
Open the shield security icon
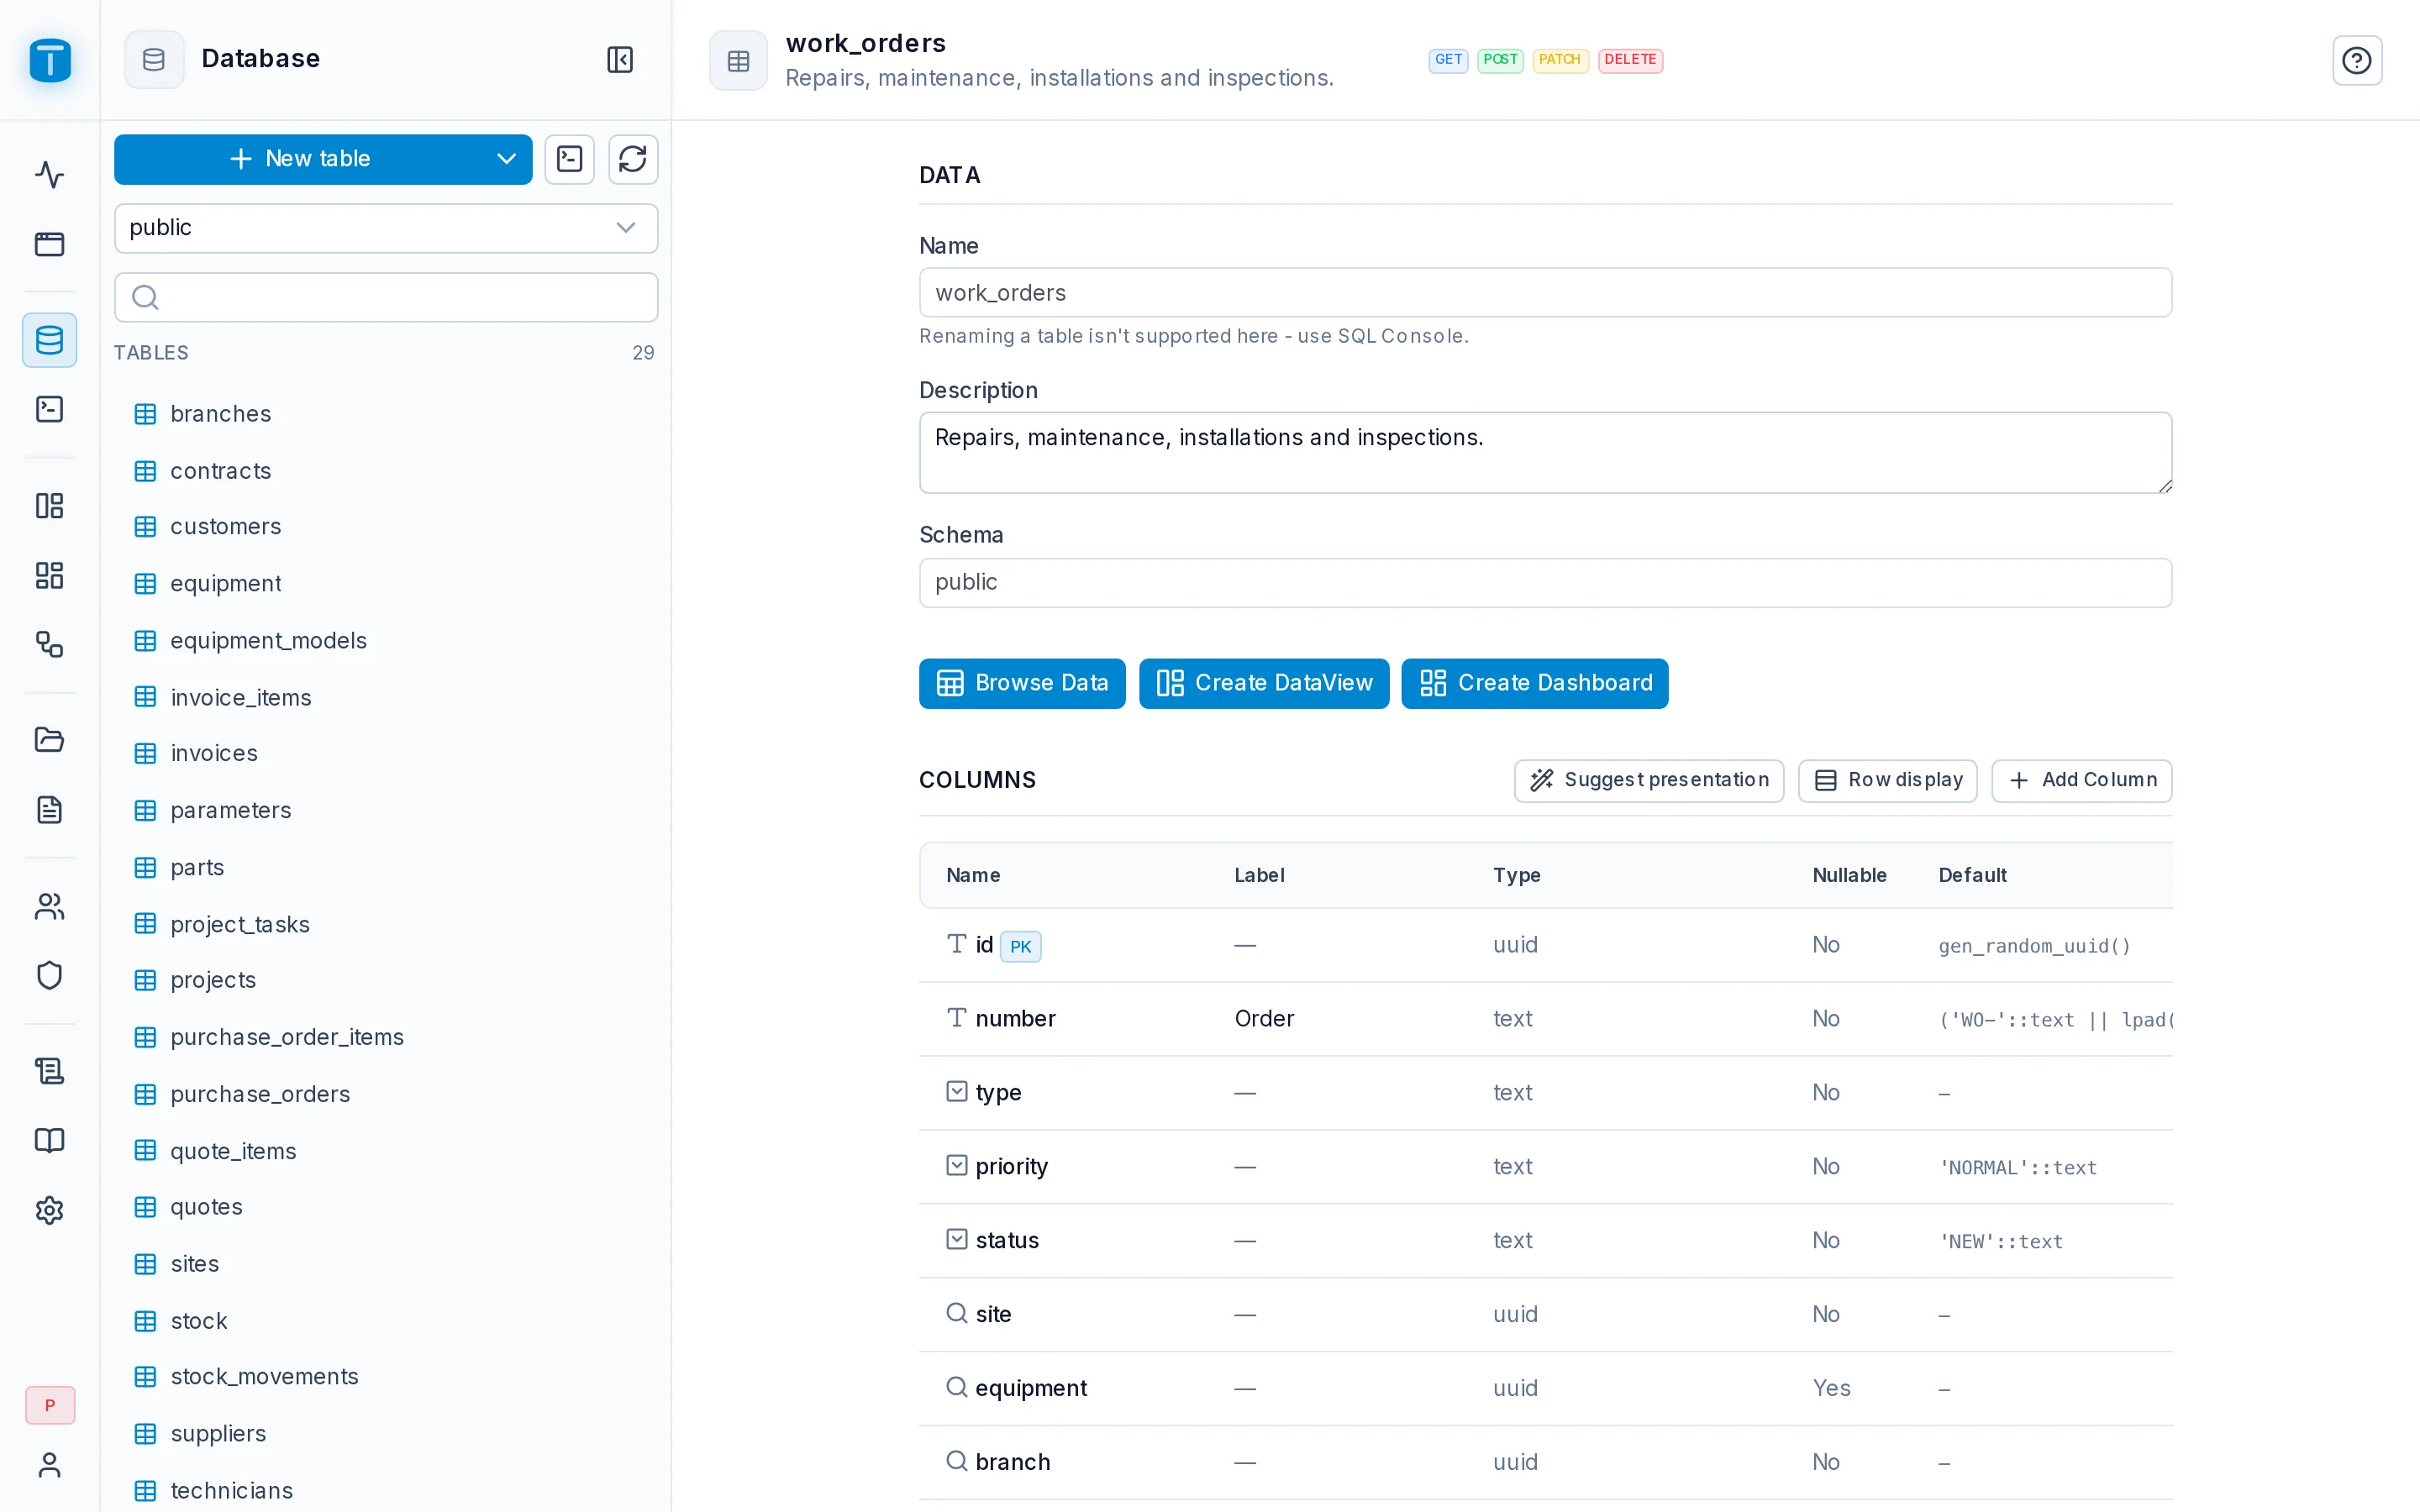50,976
